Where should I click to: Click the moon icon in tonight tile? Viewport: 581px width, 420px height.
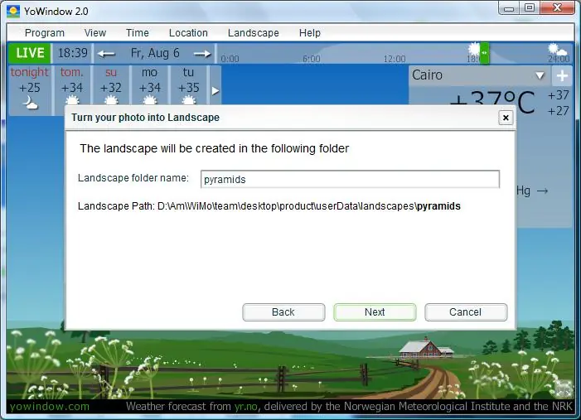[30, 103]
